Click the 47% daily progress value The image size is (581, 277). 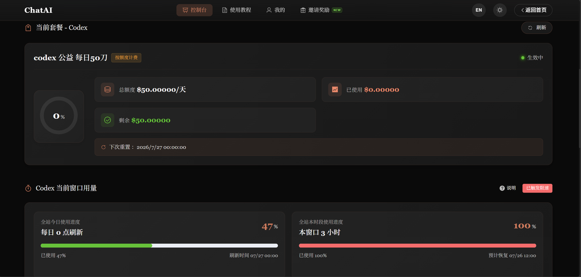coord(270,227)
